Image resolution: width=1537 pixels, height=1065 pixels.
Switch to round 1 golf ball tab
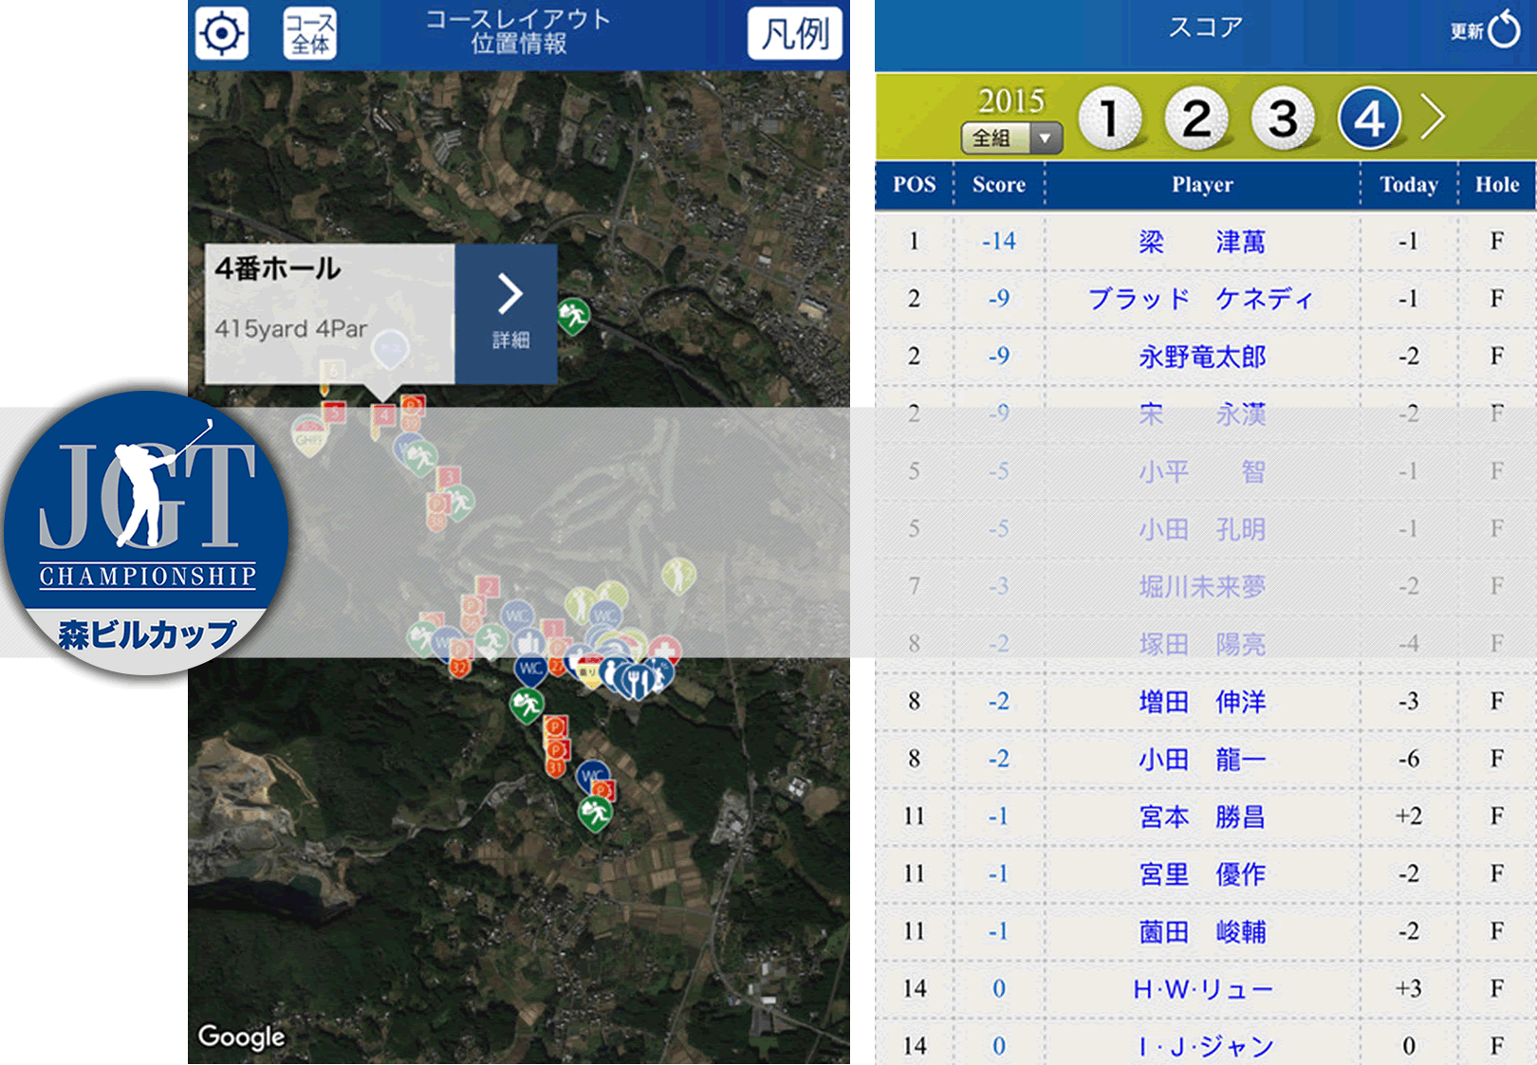pyautogui.click(x=1109, y=119)
